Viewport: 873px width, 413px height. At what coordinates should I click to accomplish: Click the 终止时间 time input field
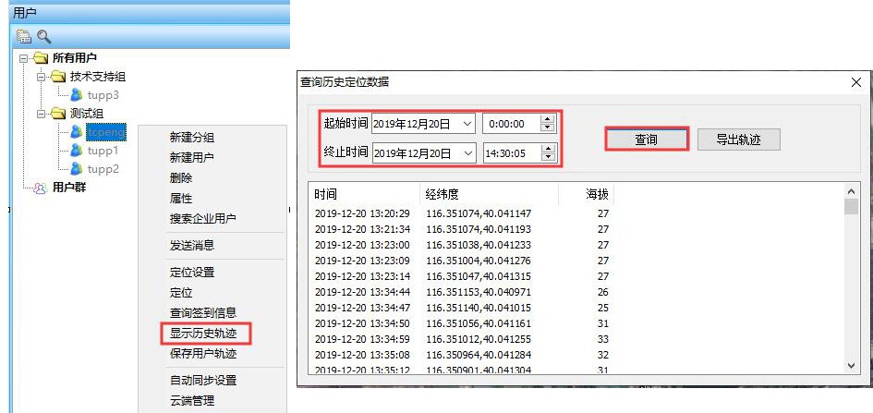[x=510, y=152]
